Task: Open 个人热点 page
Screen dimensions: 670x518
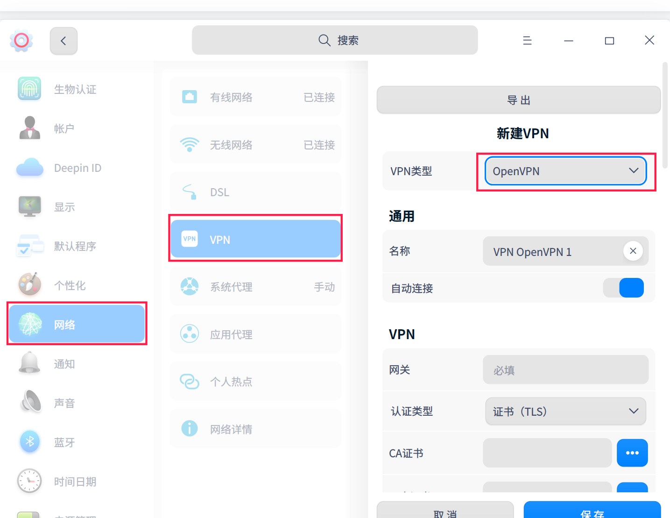Action: 256,381
